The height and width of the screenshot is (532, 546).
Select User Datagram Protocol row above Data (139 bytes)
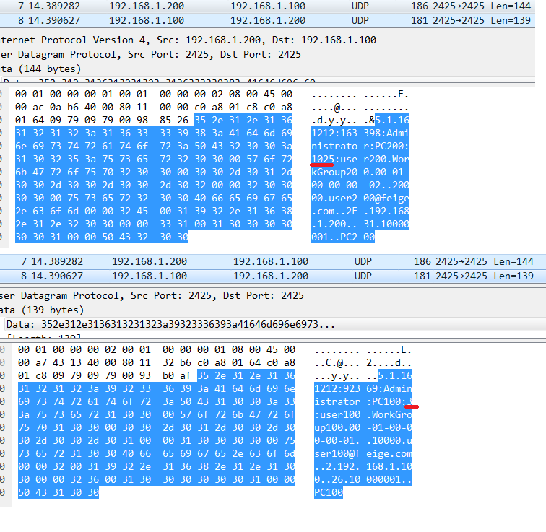[273, 296]
